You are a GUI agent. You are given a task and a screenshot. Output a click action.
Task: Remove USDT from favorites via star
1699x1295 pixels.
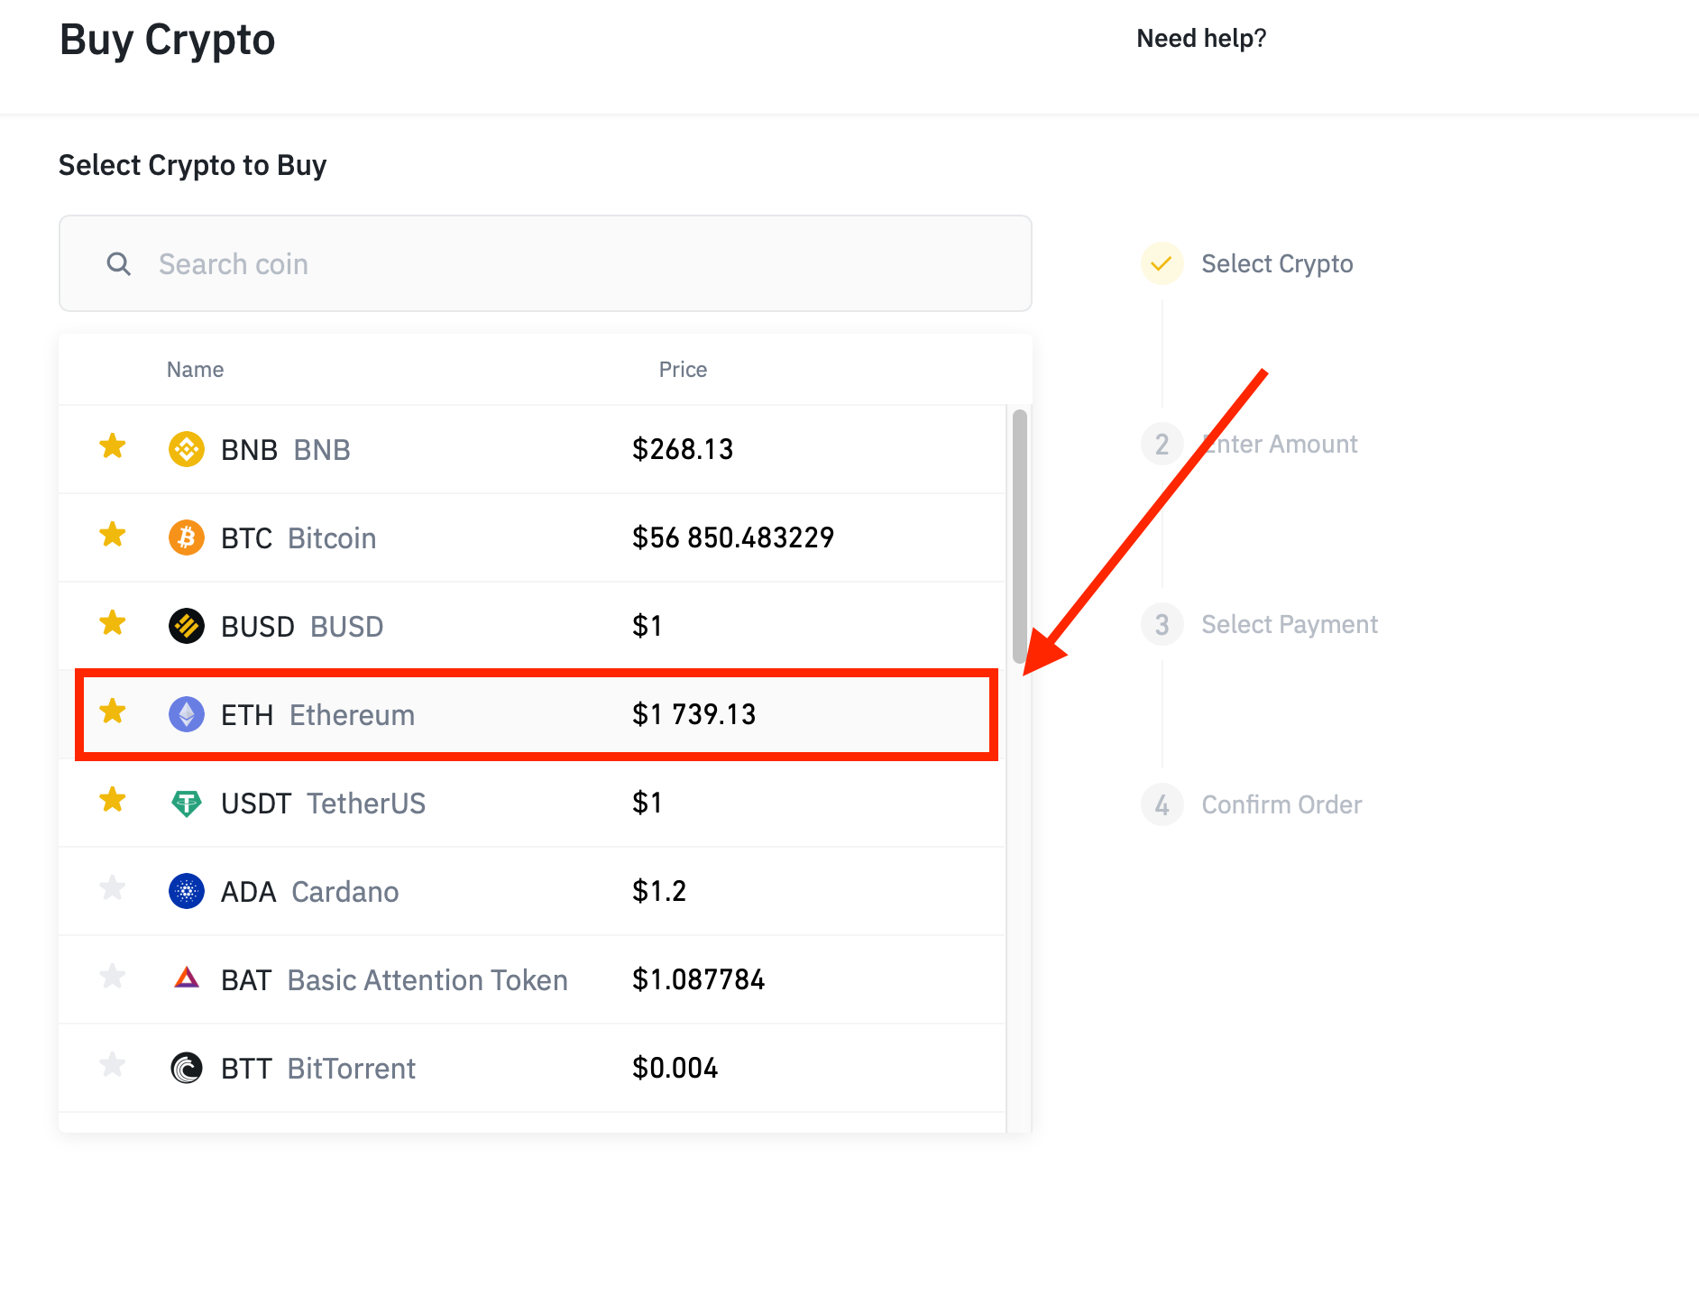[x=113, y=800]
